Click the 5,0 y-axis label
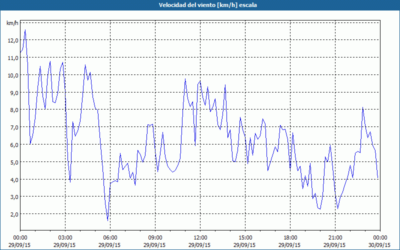This screenshot has height=250, width=400. 14,162
